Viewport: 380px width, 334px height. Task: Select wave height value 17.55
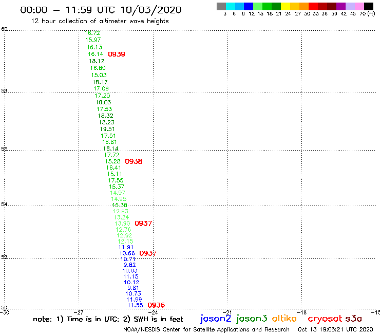pos(116,180)
